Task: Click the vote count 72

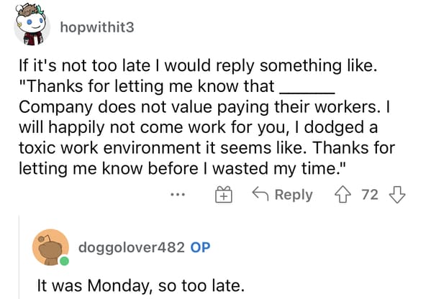Action: [370, 195]
